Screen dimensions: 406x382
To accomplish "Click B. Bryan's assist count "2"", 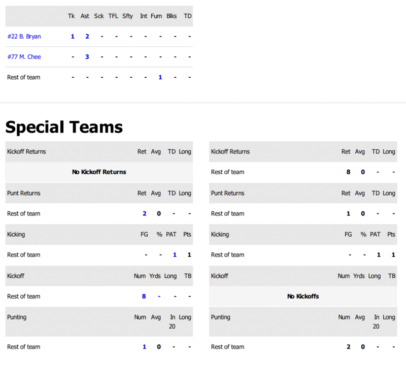I will tap(87, 37).
